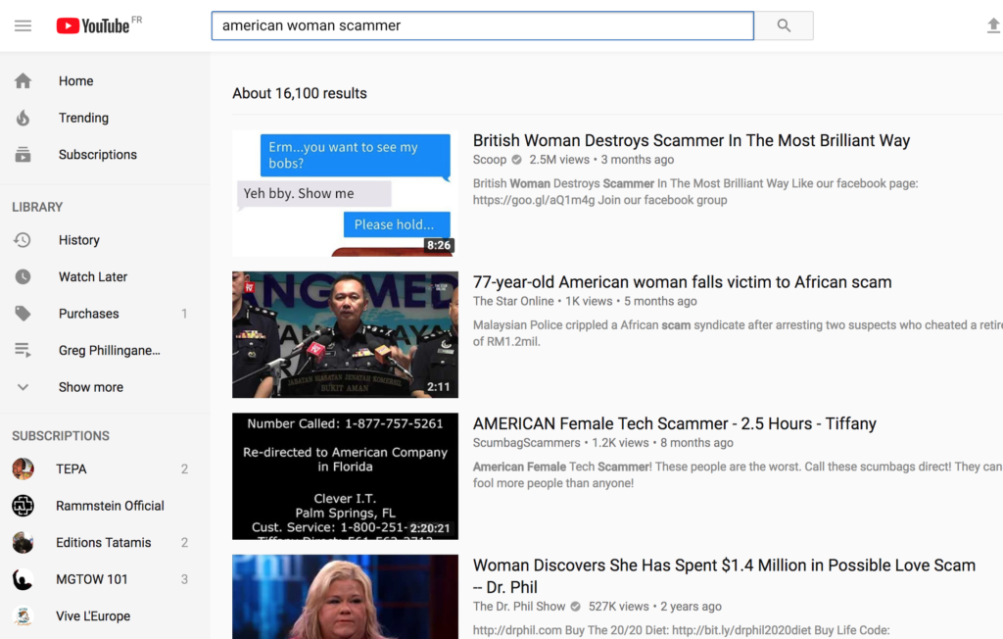Click the Trending flame icon

pos(24,118)
